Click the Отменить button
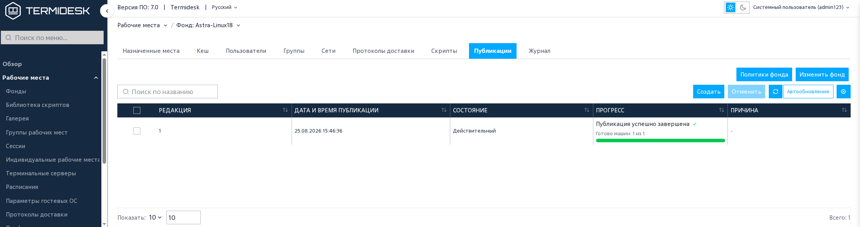 tap(747, 92)
